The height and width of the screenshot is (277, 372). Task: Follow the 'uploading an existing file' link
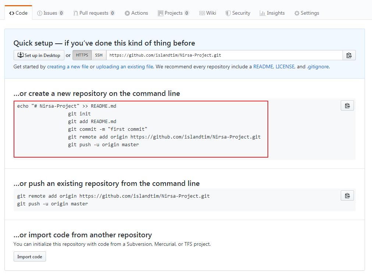pos(125,66)
